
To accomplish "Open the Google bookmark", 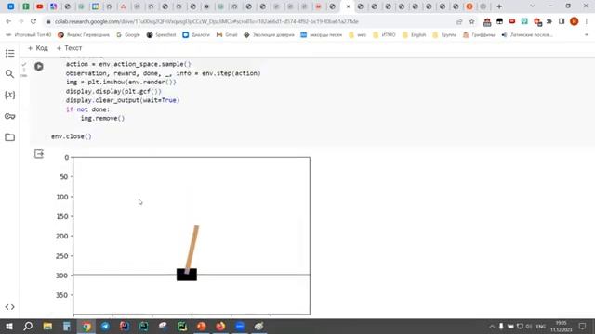I will 128,35.
